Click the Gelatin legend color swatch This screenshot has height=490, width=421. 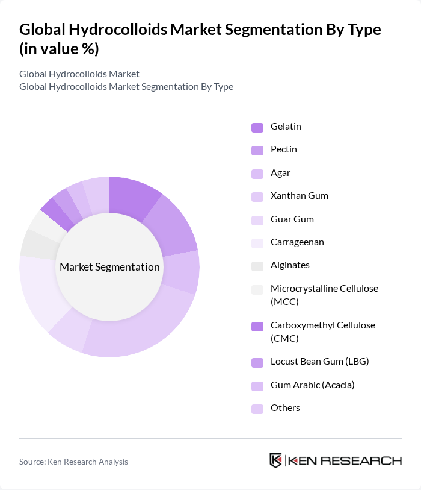257,127
